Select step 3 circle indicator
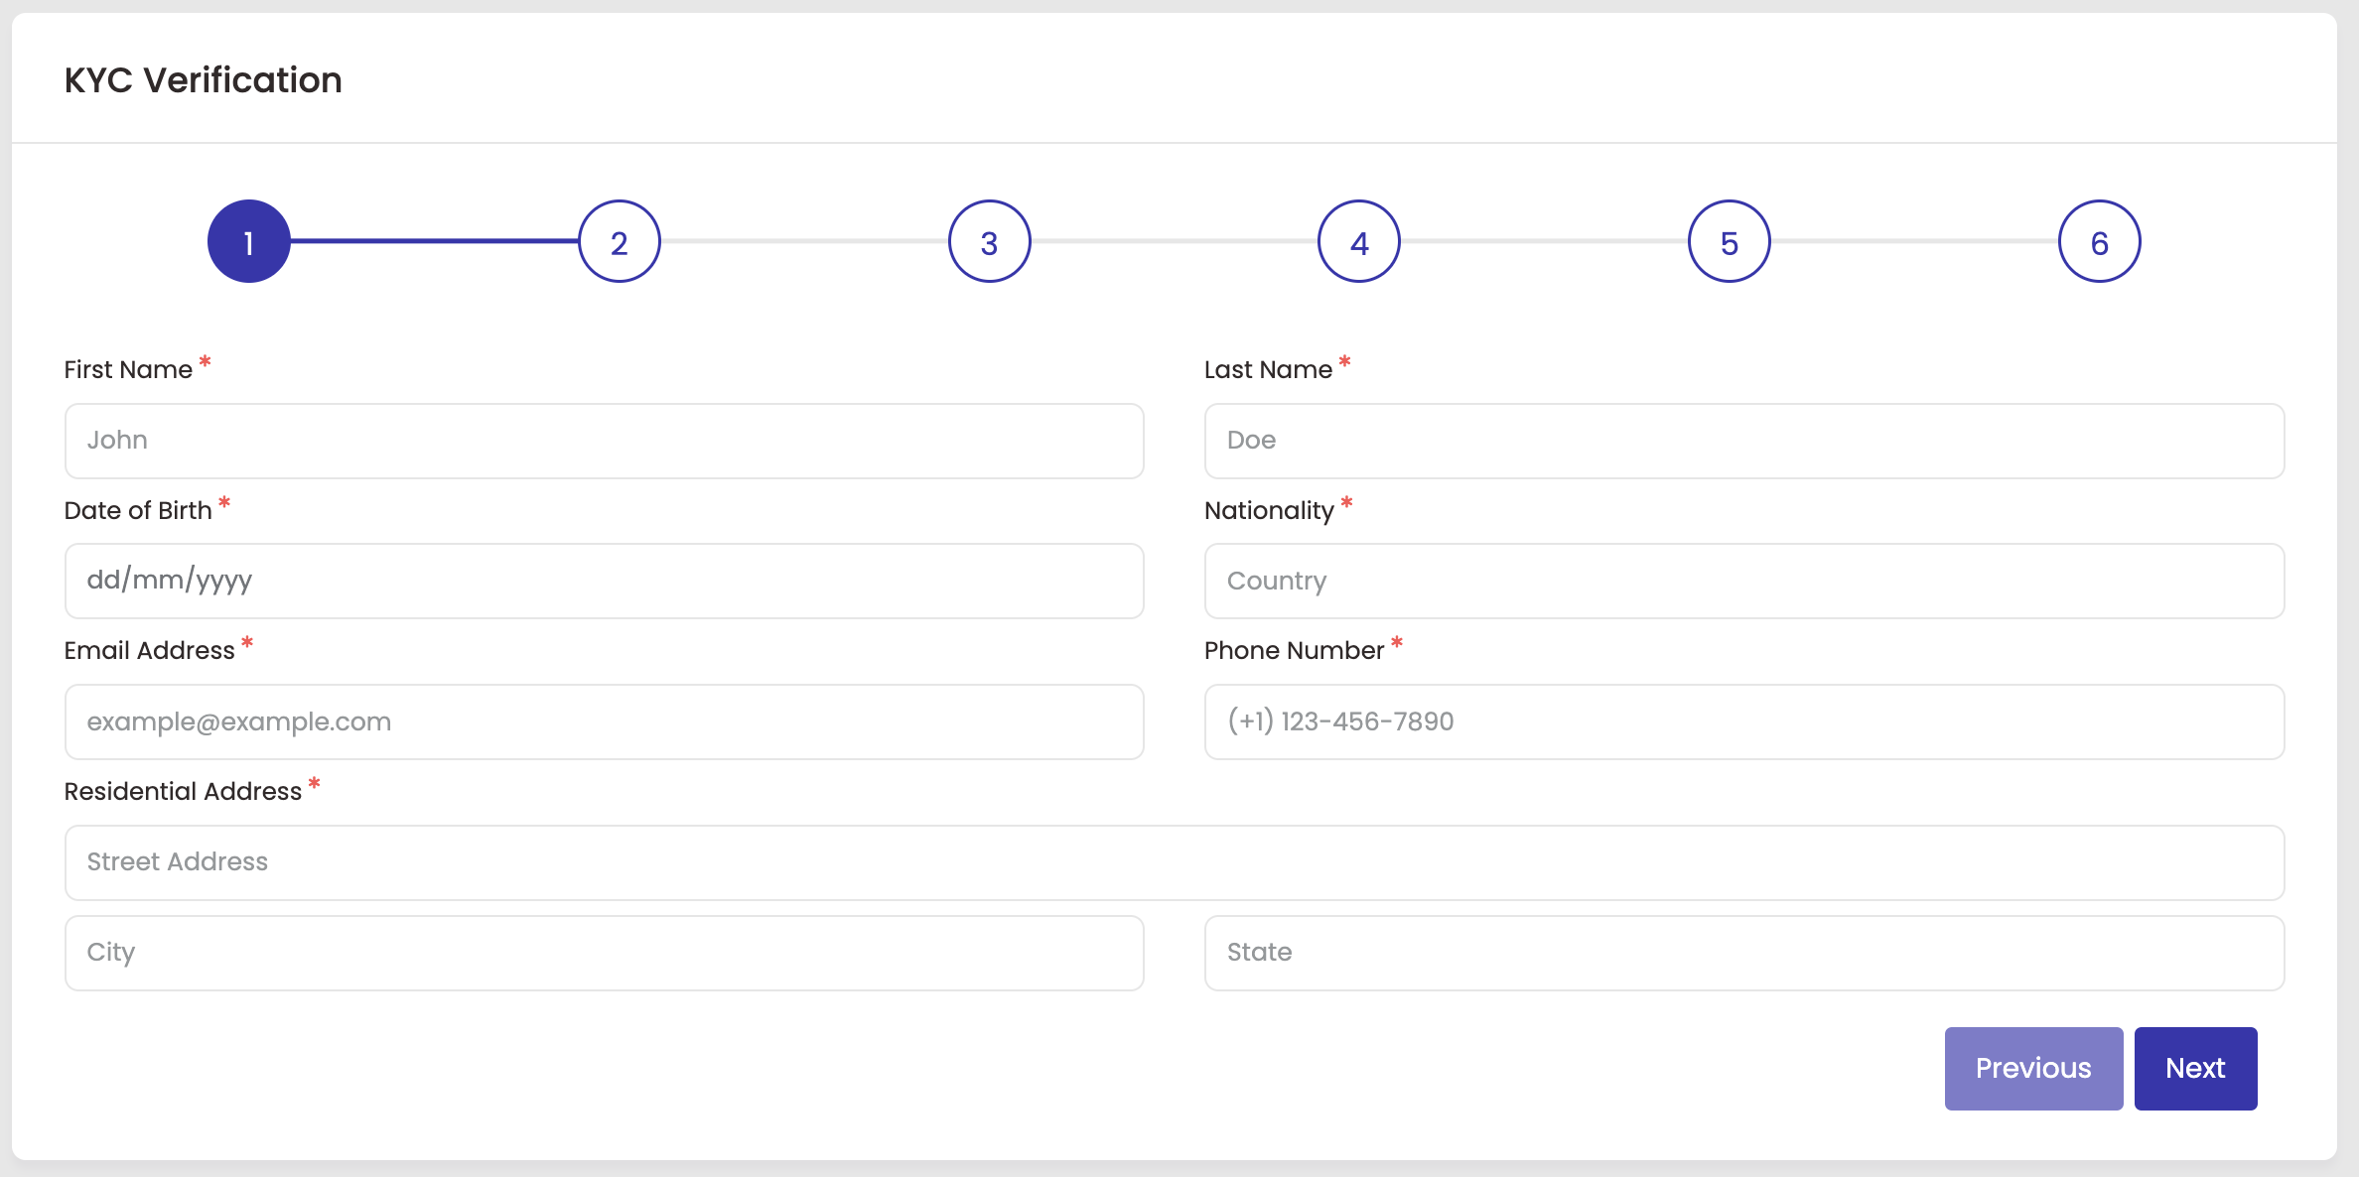The height and width of the screenshot is (1177, 2359). tap(989, 241)
